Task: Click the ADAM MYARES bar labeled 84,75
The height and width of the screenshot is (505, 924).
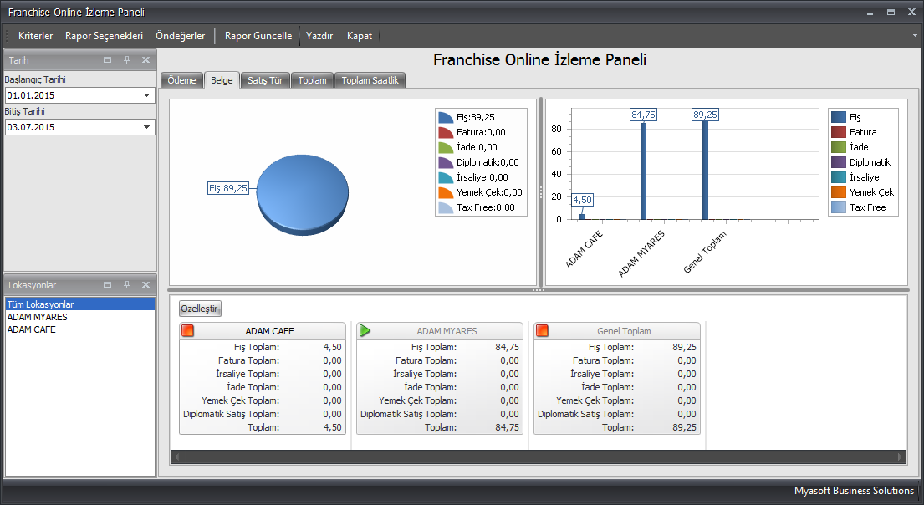Action: (x=644, y=171)
